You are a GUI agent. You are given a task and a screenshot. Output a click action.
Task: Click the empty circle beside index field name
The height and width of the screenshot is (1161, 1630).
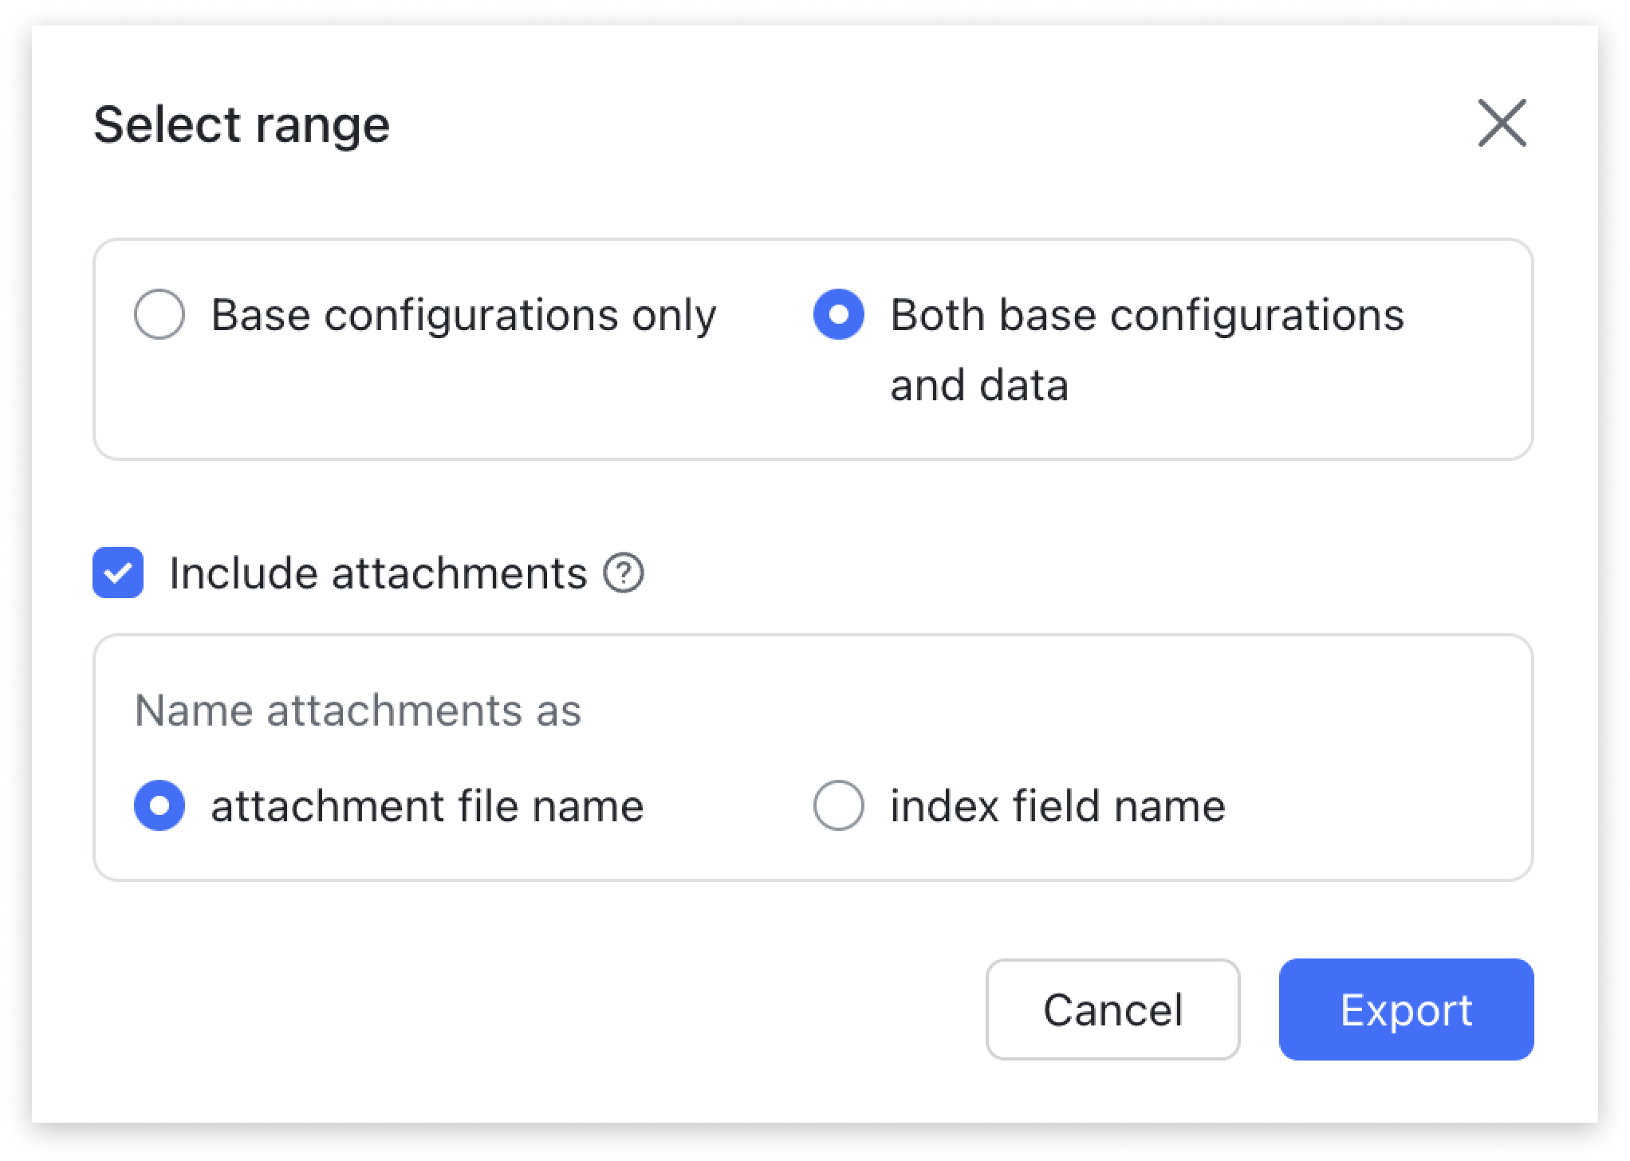point(838,805)
